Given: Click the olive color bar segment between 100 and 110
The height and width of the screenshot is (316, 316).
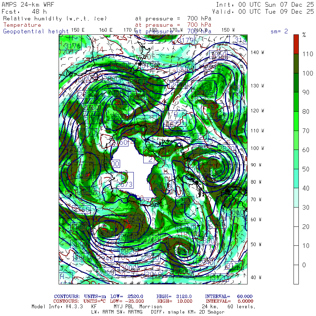Looking at the screenshot, I should point(296,64).
